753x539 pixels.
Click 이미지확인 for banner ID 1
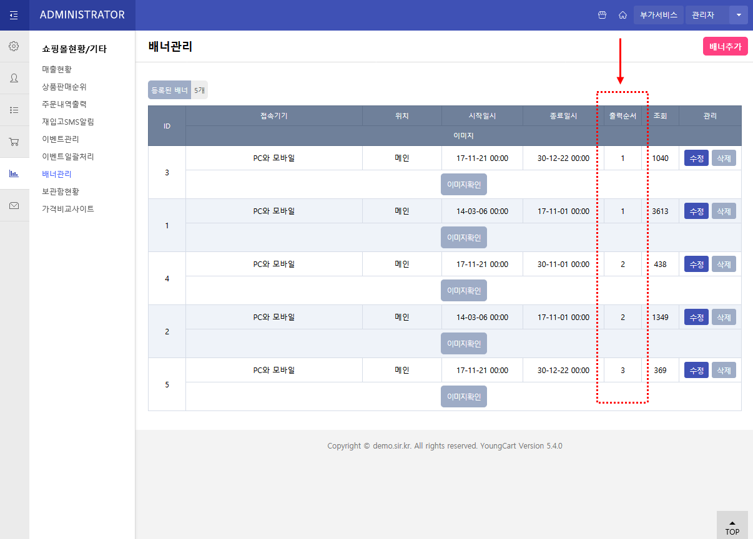pos(463,238)
